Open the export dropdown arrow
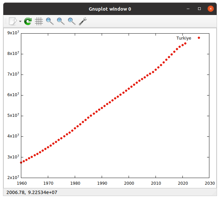 (20, 22)
